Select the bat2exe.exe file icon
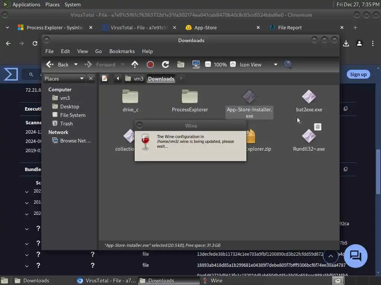This screenshot has height=285, width=381. (x=309, y=96)
